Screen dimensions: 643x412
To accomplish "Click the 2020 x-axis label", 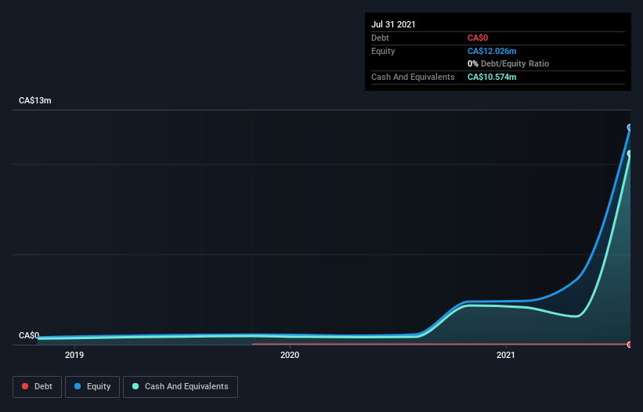I will [290, 355].
